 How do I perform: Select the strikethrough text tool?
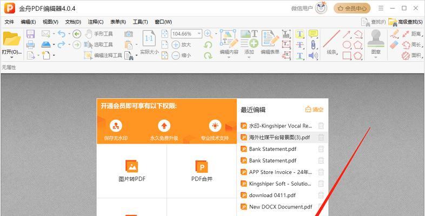[x=300, y=45]
